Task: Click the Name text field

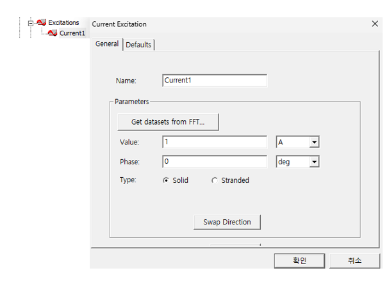Action: pyautogui.click(x=214, y=81)
